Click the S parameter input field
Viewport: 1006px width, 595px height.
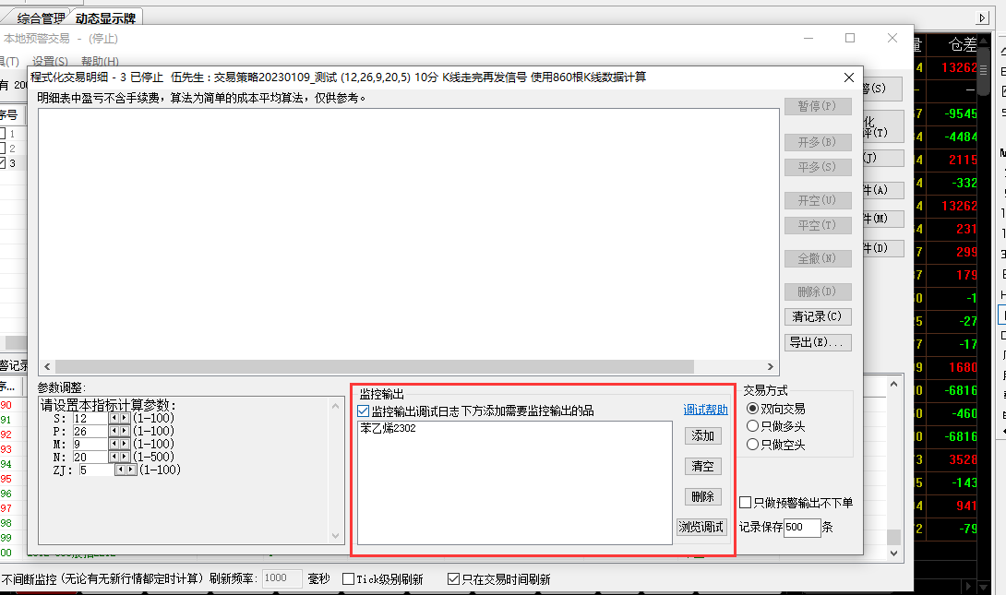(90, 418)
